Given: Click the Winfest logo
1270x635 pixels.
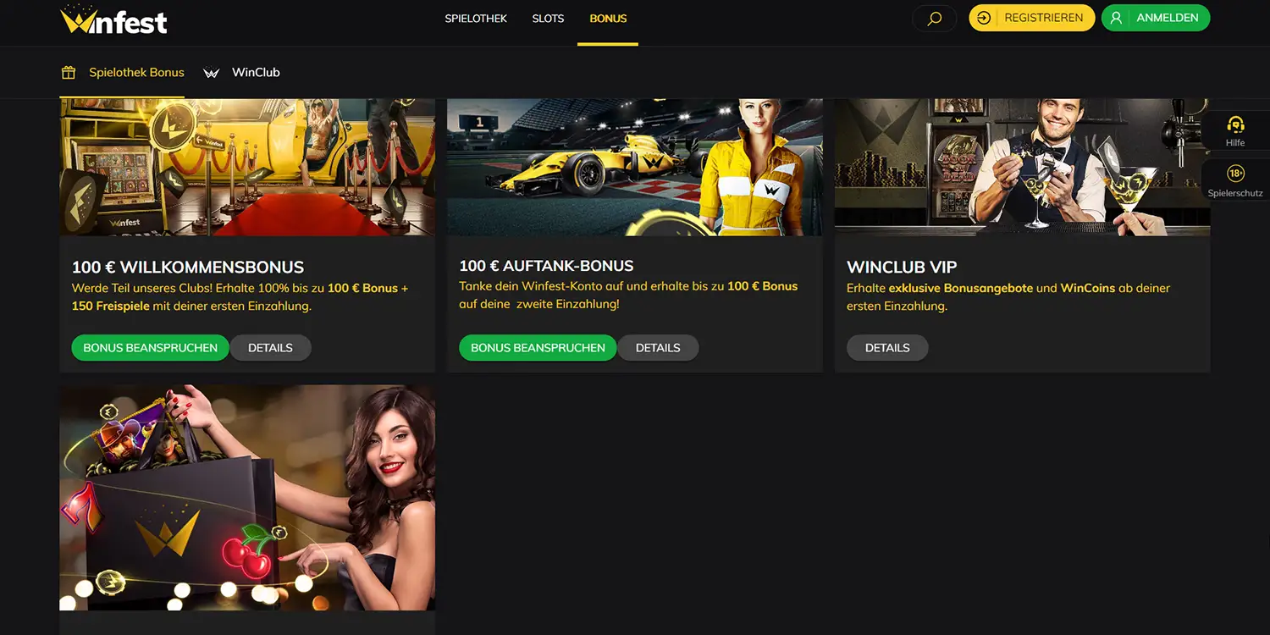Looking at the screenshot, I should tap(114, 20).
